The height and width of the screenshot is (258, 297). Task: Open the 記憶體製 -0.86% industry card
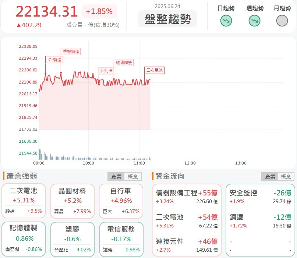pos(24,239)
